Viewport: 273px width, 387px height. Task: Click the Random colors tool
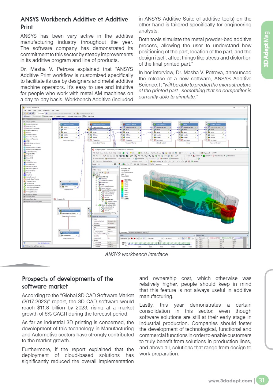[x=165, y=158]
